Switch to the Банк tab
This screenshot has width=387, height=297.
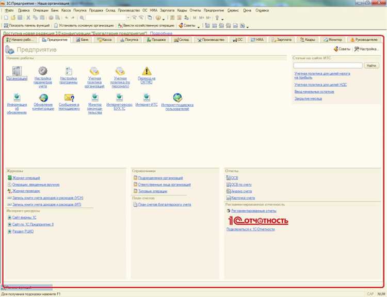click(x=82, y=40)
